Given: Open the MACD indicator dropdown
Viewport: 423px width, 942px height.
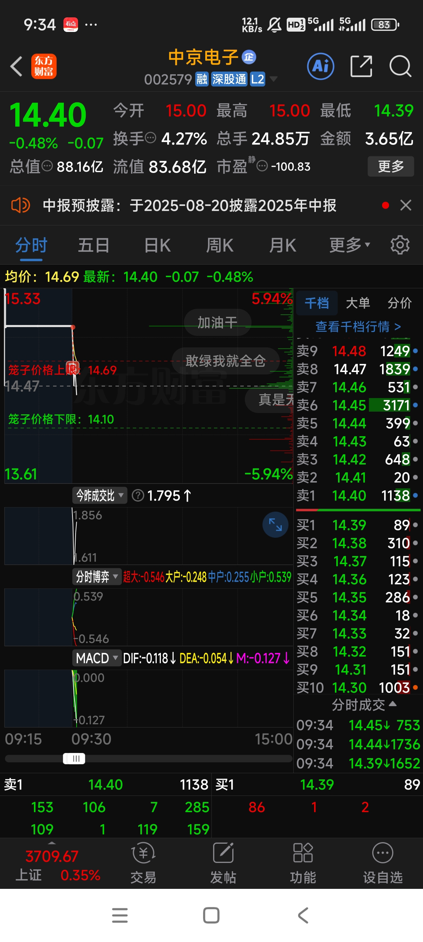Looking at the screenshot, I should [x=97, y=658].
